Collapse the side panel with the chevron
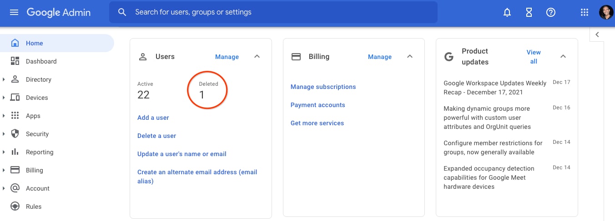The width and height of the screenshot is (615, 221). click(597, 34)
